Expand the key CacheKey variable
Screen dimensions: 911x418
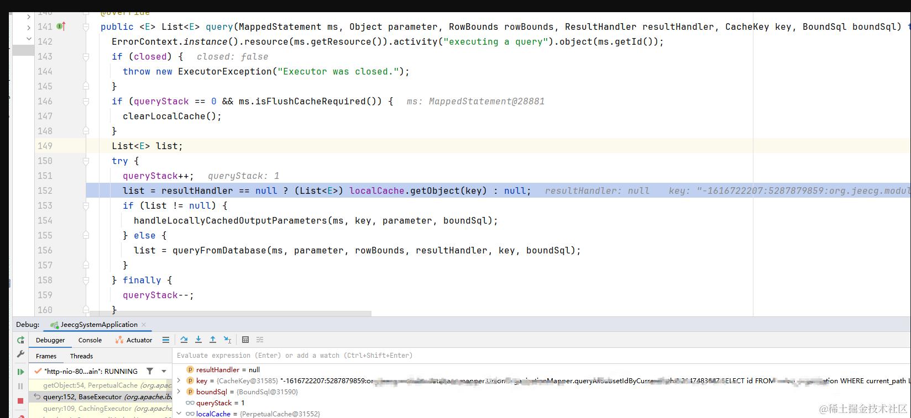tap(179, 380)
